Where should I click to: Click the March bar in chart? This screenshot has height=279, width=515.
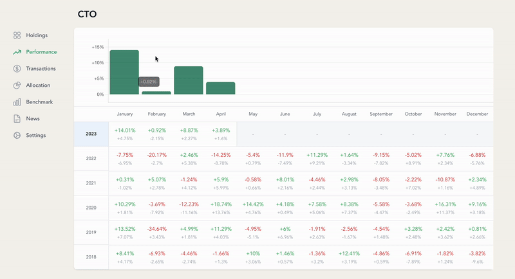189,80
